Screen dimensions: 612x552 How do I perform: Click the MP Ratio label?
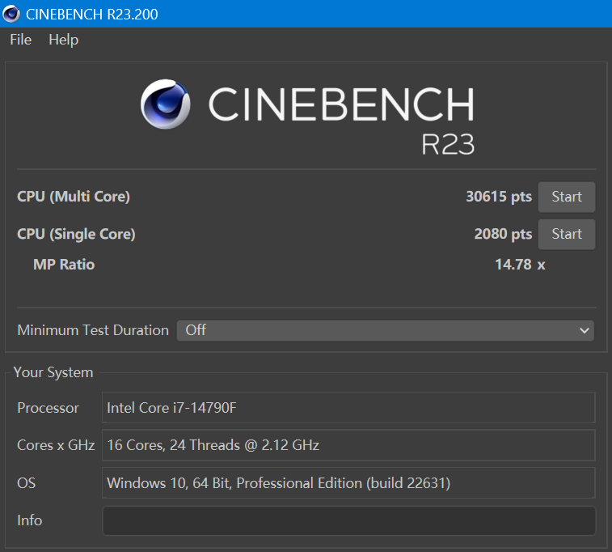[64, 264]
